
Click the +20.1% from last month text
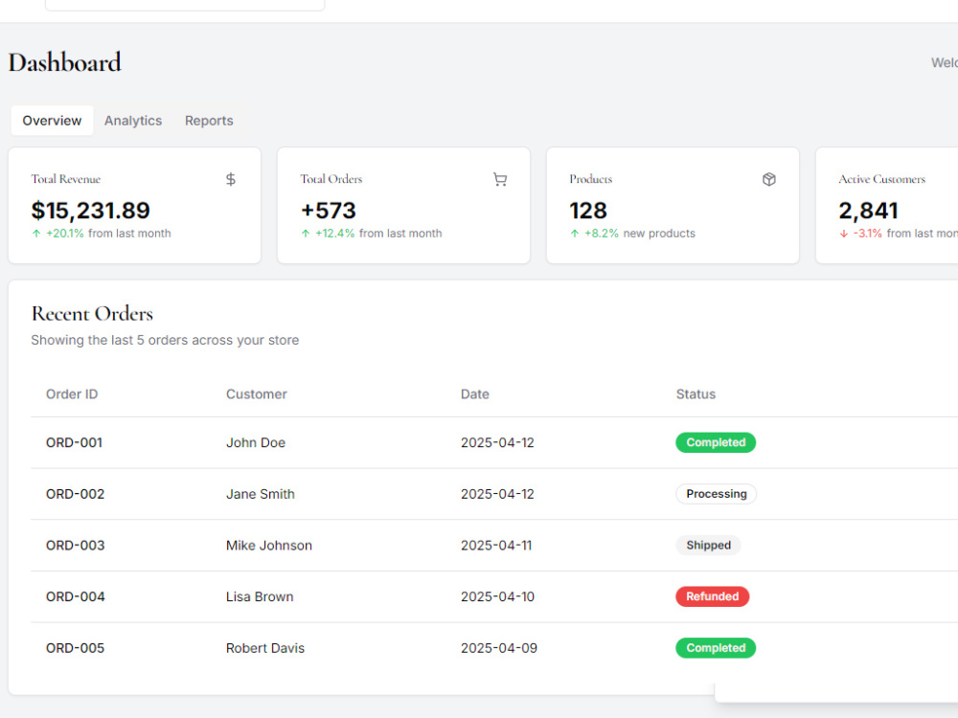(109, 234)
